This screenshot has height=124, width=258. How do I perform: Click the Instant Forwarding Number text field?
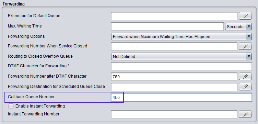174,114
